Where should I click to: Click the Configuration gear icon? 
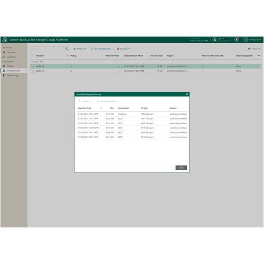pyautogui.click(x=245, y=40)
